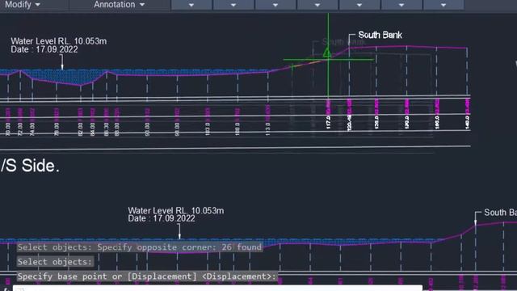Open the Modify panel dropdown
Screen dimensions: 517x291
coord(22,5)
